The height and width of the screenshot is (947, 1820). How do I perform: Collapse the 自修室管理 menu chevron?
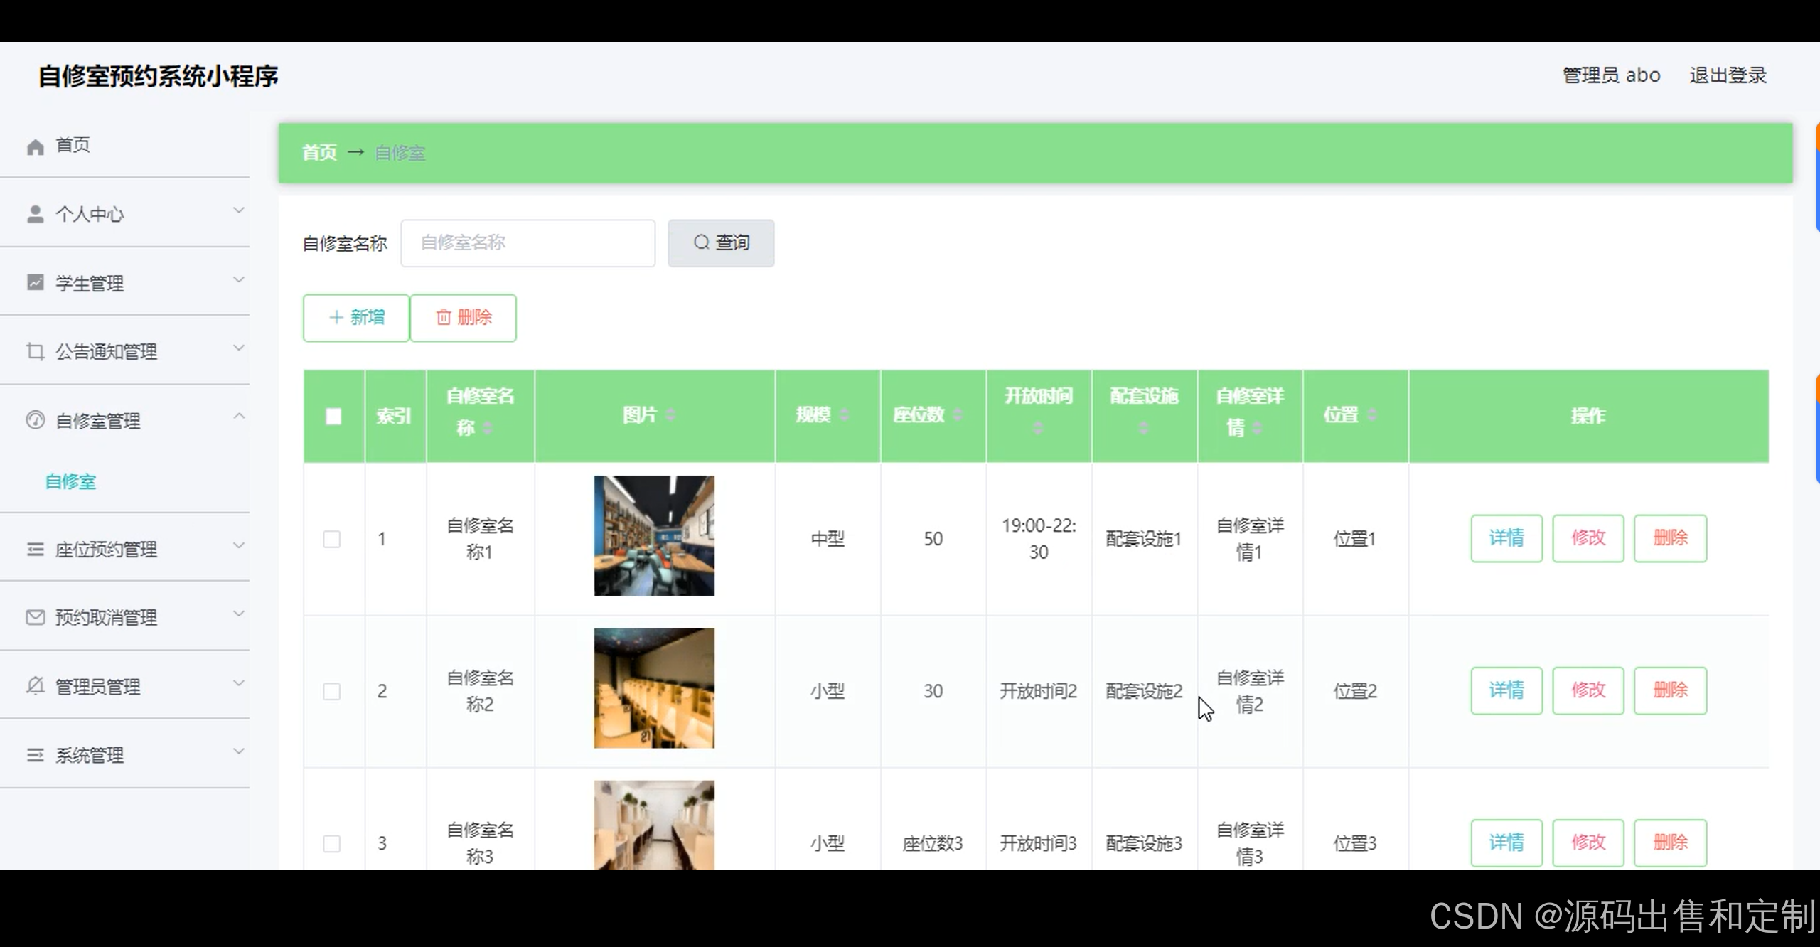pyautogui.click(x=239, y=416)
